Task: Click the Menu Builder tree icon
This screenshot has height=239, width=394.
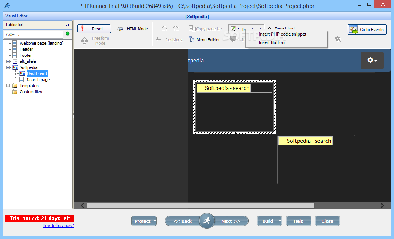Action: tap(192, 39)
